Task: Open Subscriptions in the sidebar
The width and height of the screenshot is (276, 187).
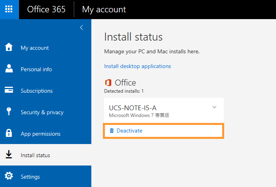Action: coord(37,91)
